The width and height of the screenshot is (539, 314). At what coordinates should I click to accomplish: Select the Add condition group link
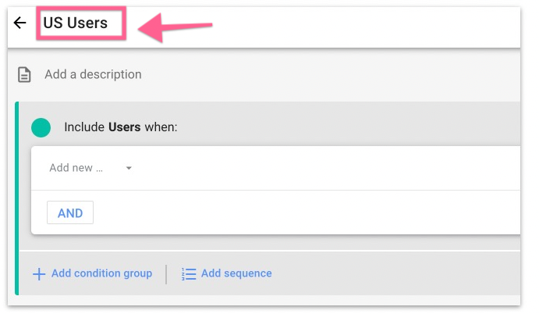tap(101, 274)
